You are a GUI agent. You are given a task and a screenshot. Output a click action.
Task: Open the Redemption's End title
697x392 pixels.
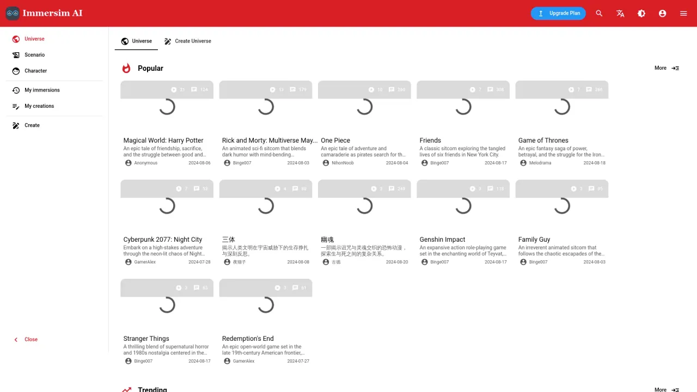pyautogui.click(x=248, y=339)
